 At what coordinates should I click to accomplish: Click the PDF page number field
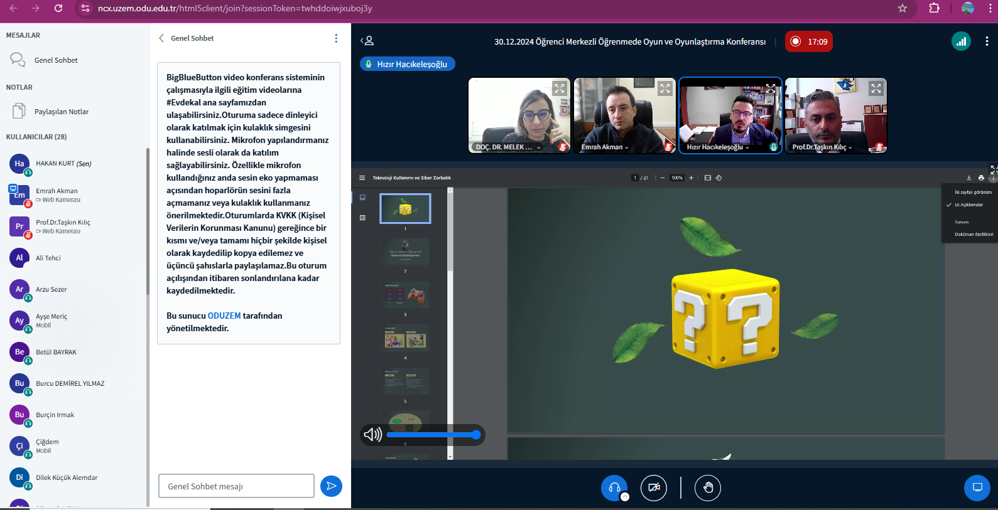636,178
